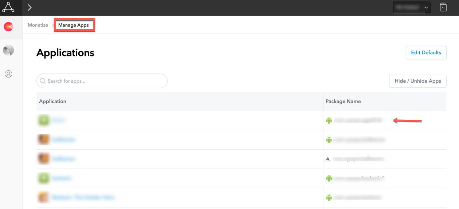Click the Application column header

[52, 101]
